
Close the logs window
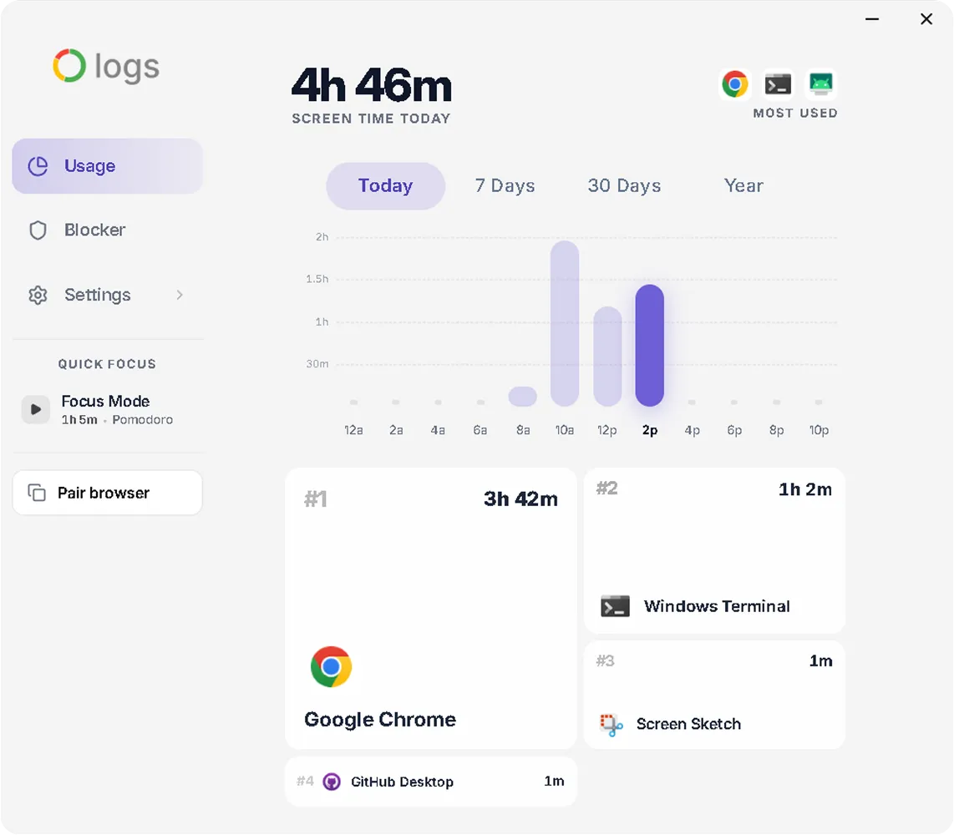[926, 19]
